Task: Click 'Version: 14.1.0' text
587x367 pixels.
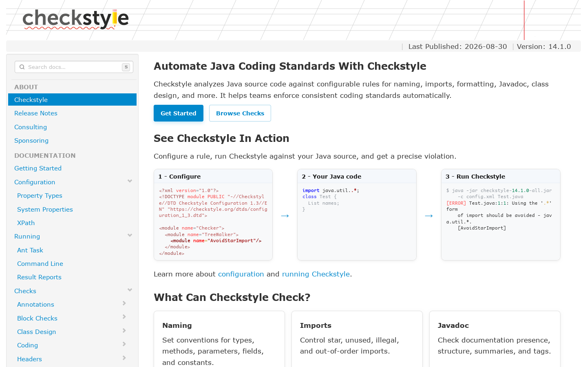Action: pyautogui.click(x=544, y=46)
